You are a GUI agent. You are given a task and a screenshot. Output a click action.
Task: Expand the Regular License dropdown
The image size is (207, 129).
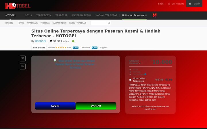click(135, 62)
